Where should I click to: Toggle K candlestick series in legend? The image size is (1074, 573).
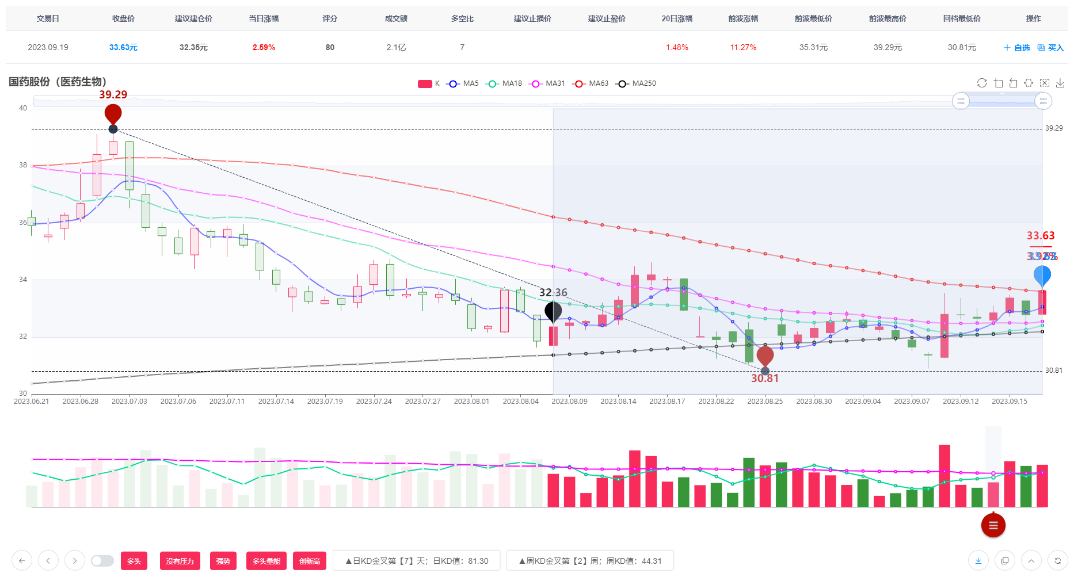pos(429,83)
